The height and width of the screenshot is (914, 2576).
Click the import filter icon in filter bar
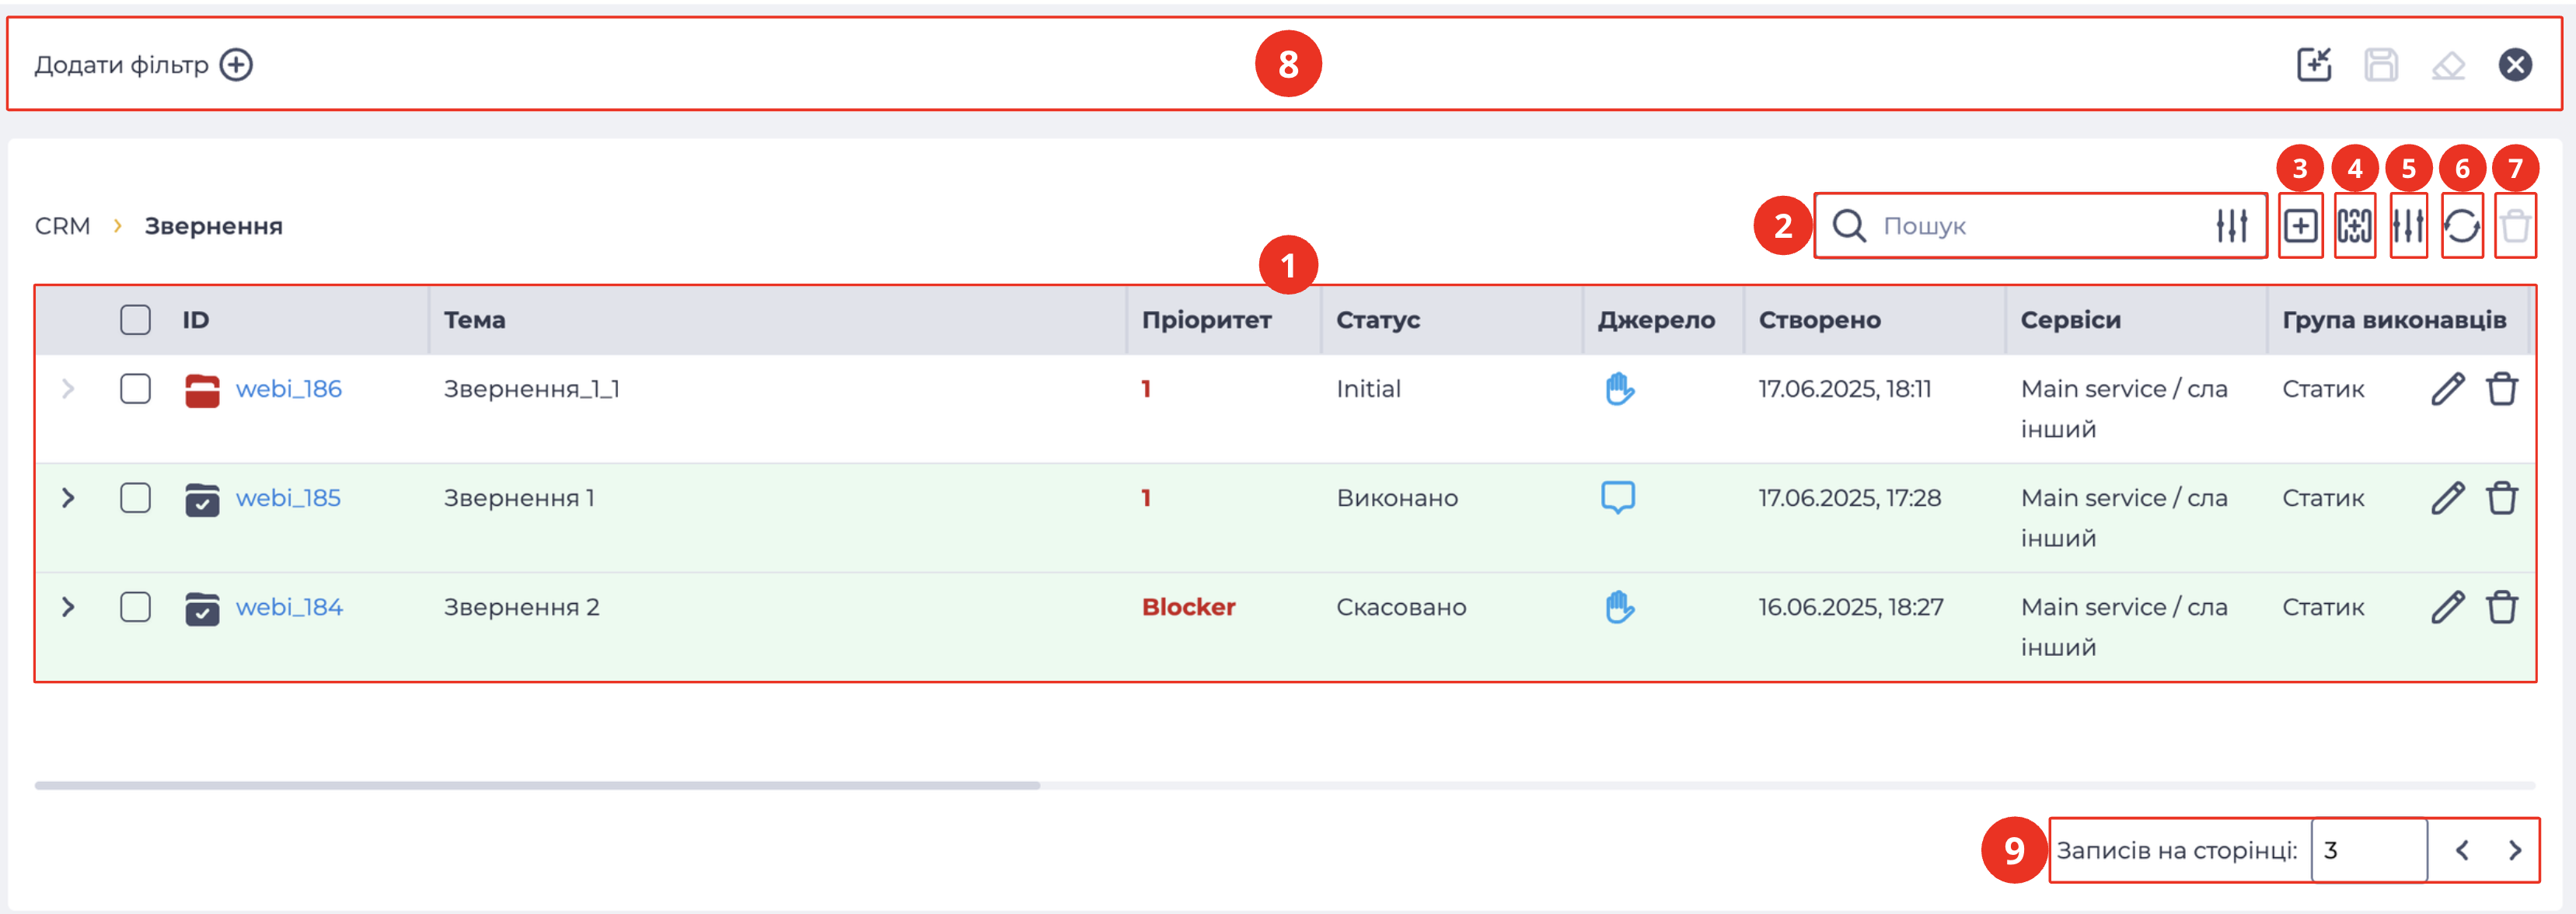click(2314, 65)
